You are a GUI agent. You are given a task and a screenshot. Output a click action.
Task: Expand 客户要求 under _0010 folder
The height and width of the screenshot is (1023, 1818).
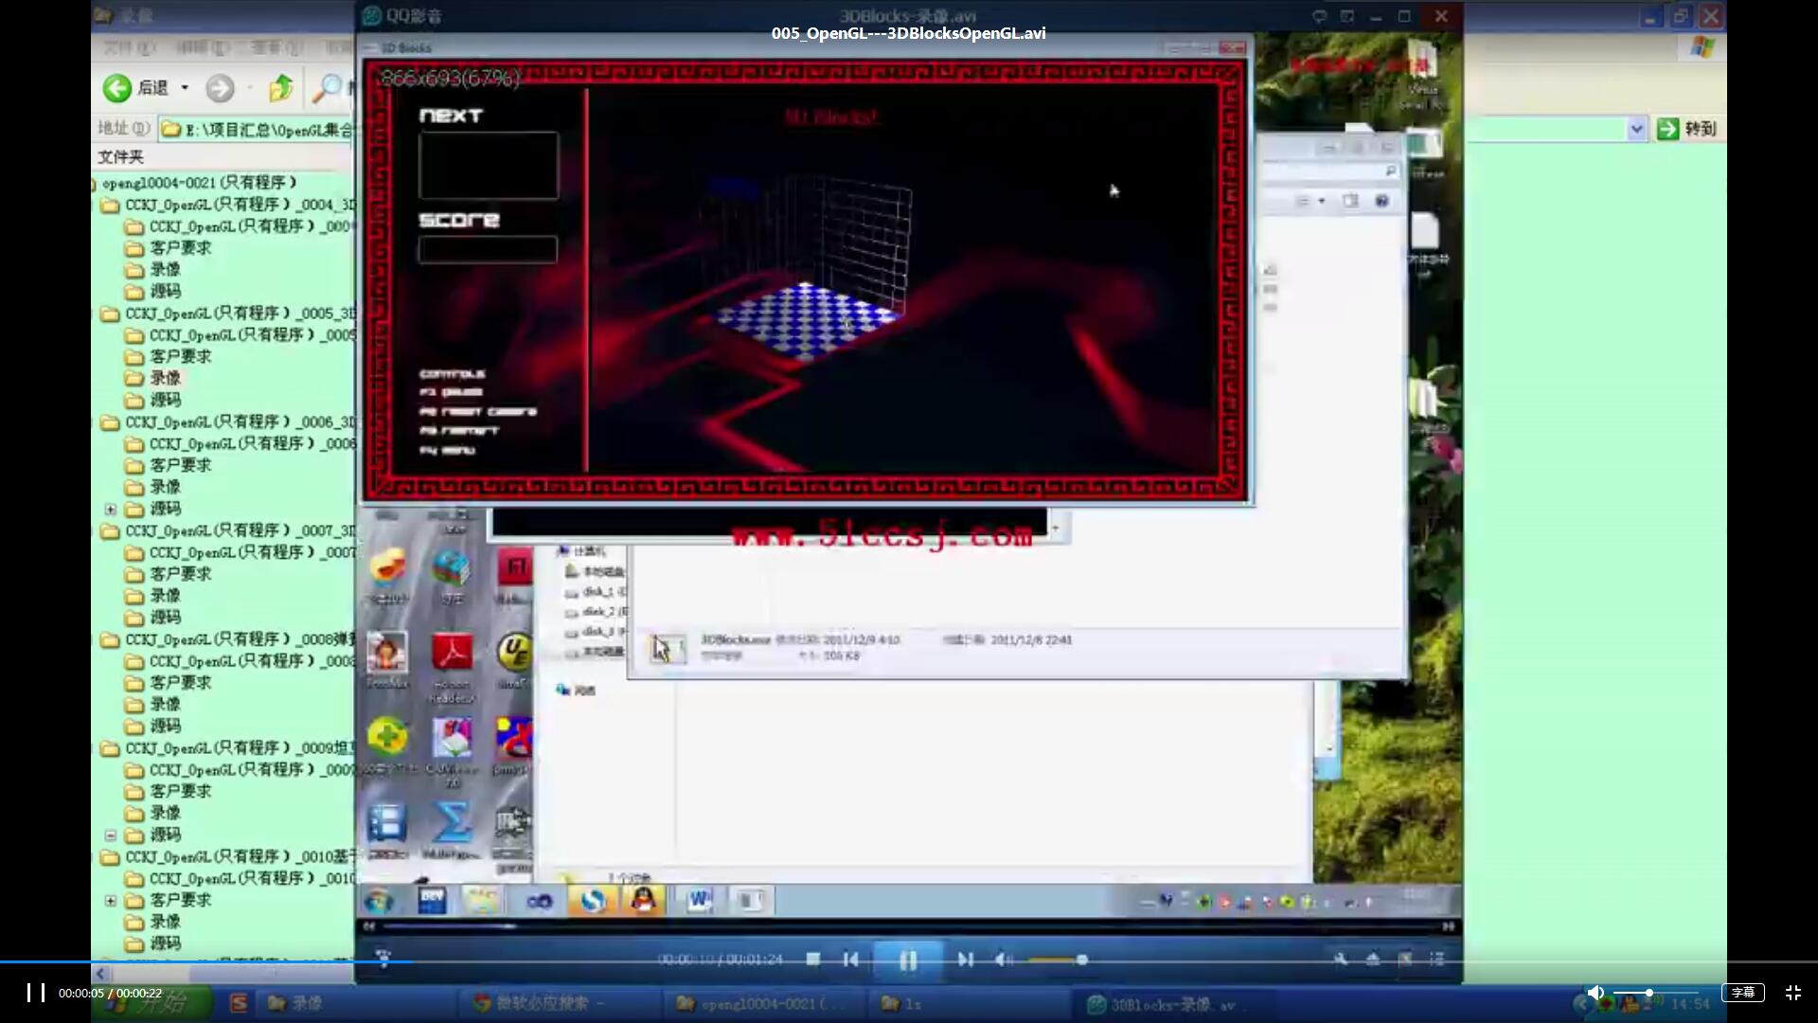point(111,901)
